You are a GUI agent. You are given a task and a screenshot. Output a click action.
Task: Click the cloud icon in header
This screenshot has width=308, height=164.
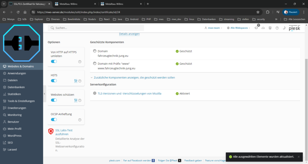pos(263,28)
